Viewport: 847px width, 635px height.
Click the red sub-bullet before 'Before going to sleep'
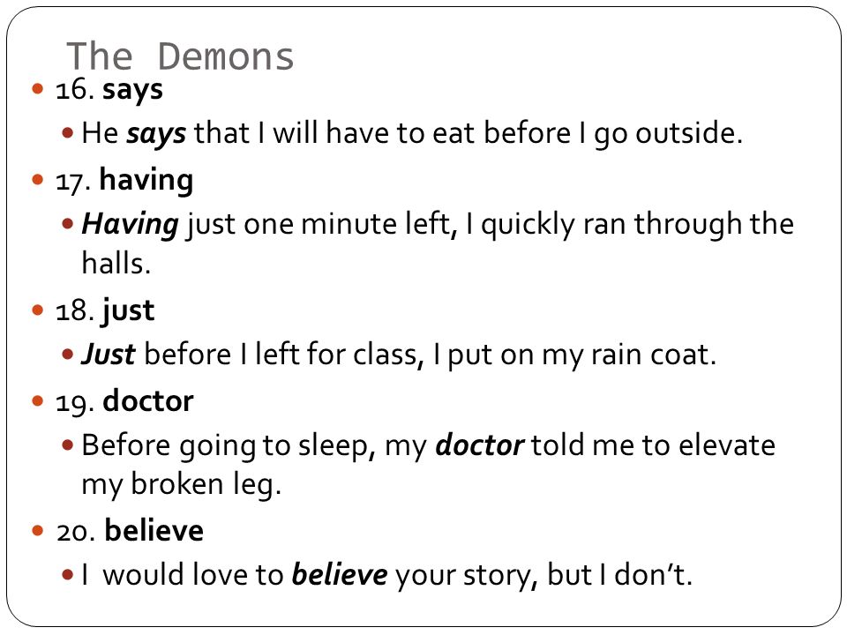coord(68,445)
